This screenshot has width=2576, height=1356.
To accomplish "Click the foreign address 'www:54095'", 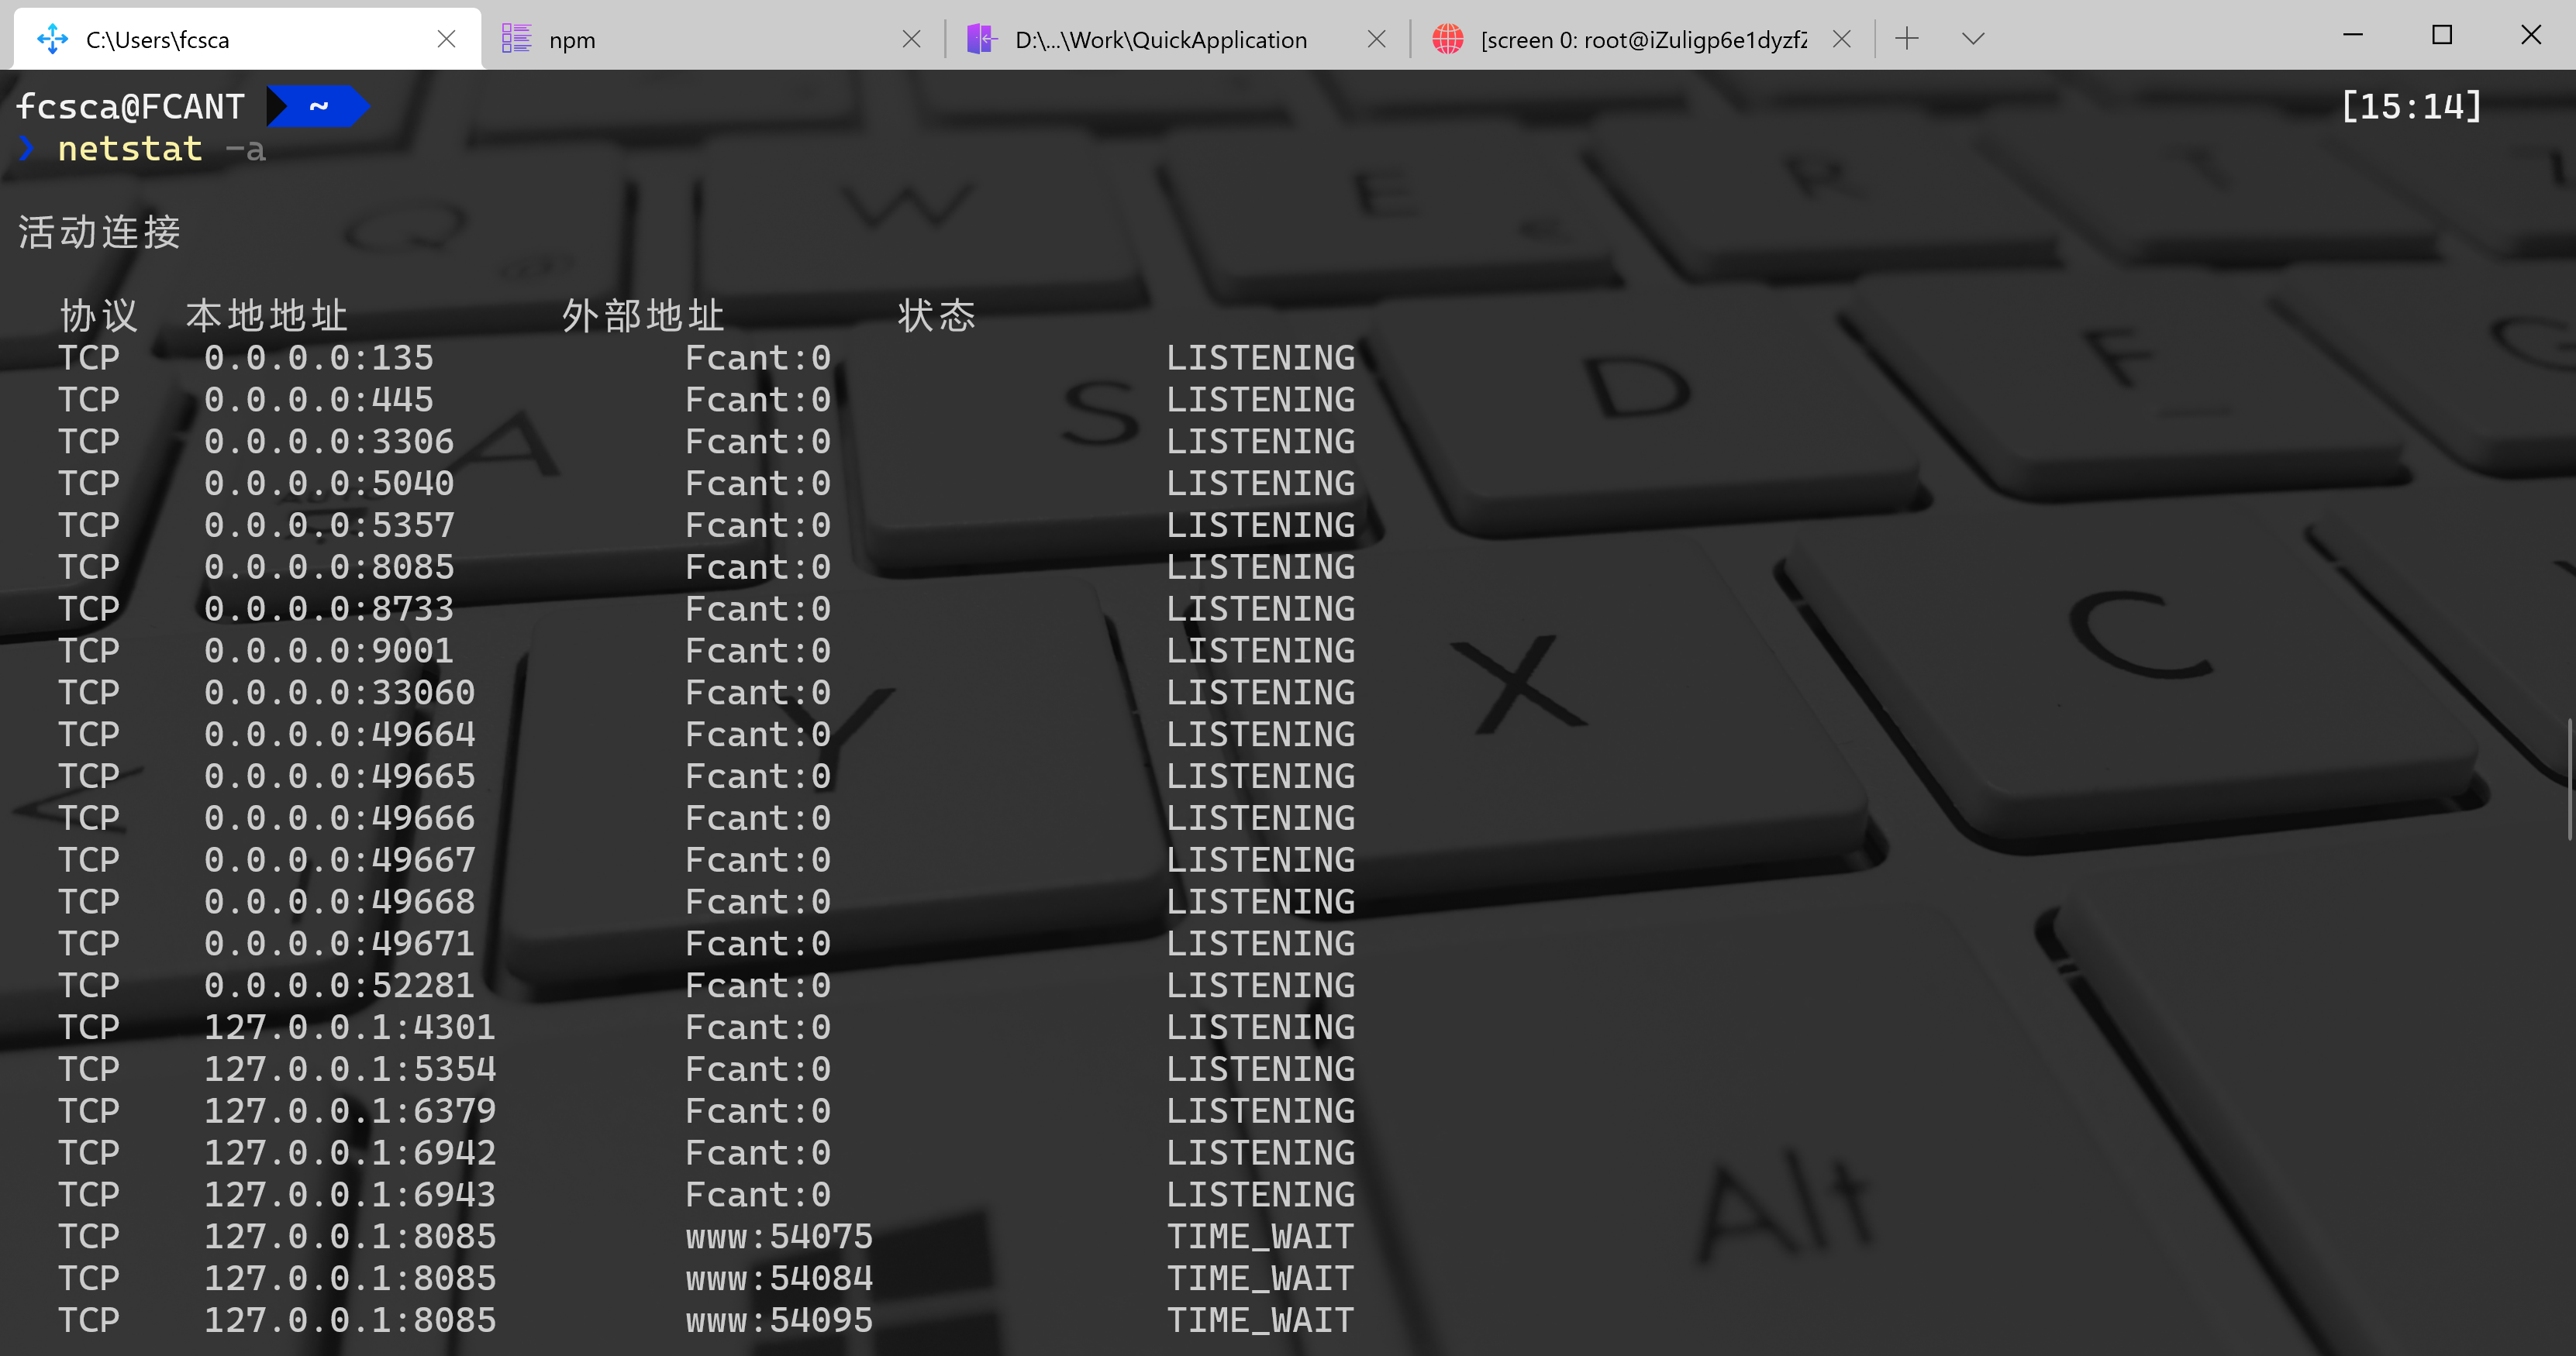I will click(x=779, y=1321).
